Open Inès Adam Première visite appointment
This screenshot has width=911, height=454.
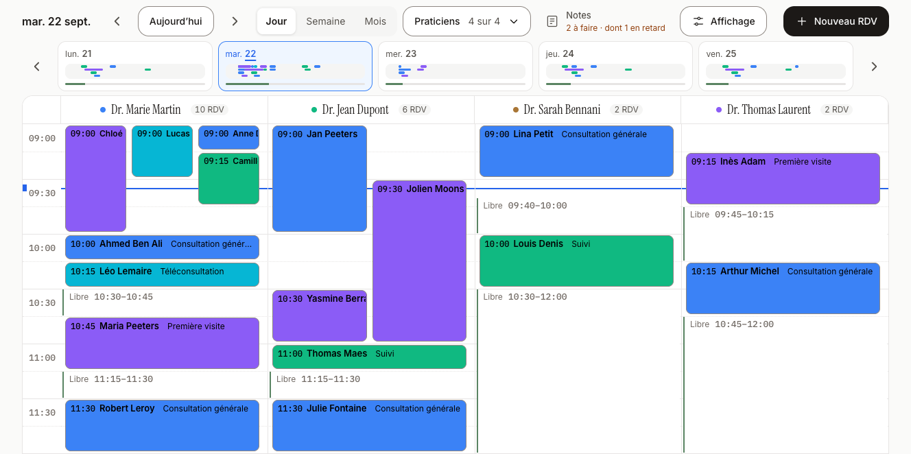(x=783, y=178)
